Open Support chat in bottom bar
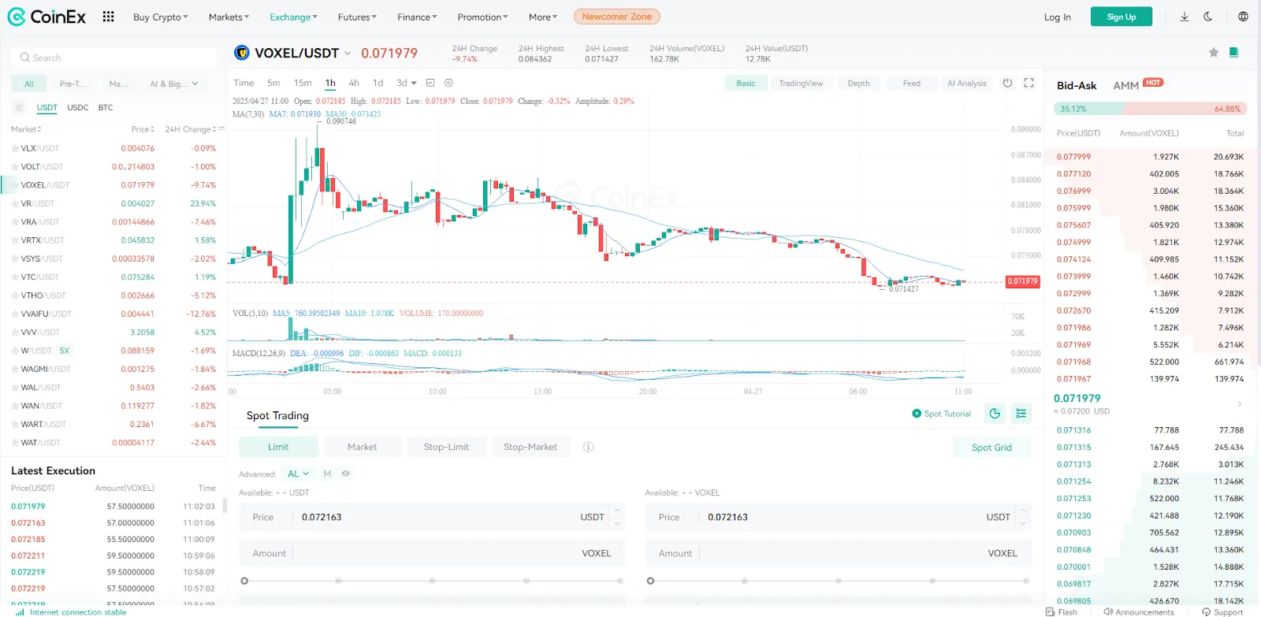This screenshot has height=617, width=1261. click(1222, 611)
